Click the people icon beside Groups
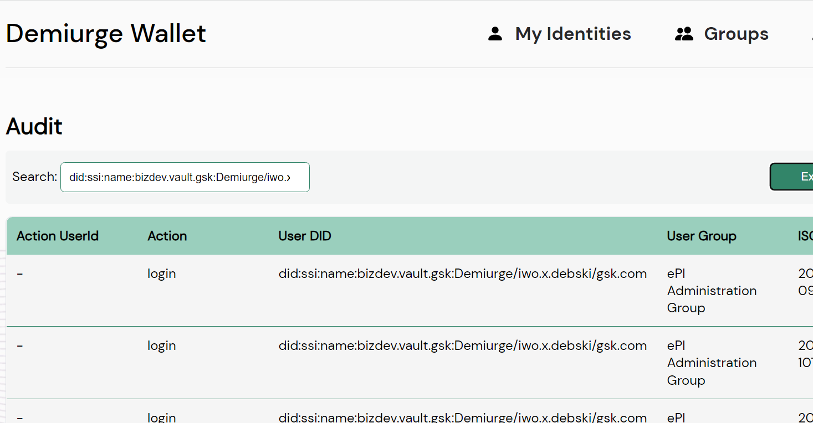 pyautogui.click(x=684, y=34)
